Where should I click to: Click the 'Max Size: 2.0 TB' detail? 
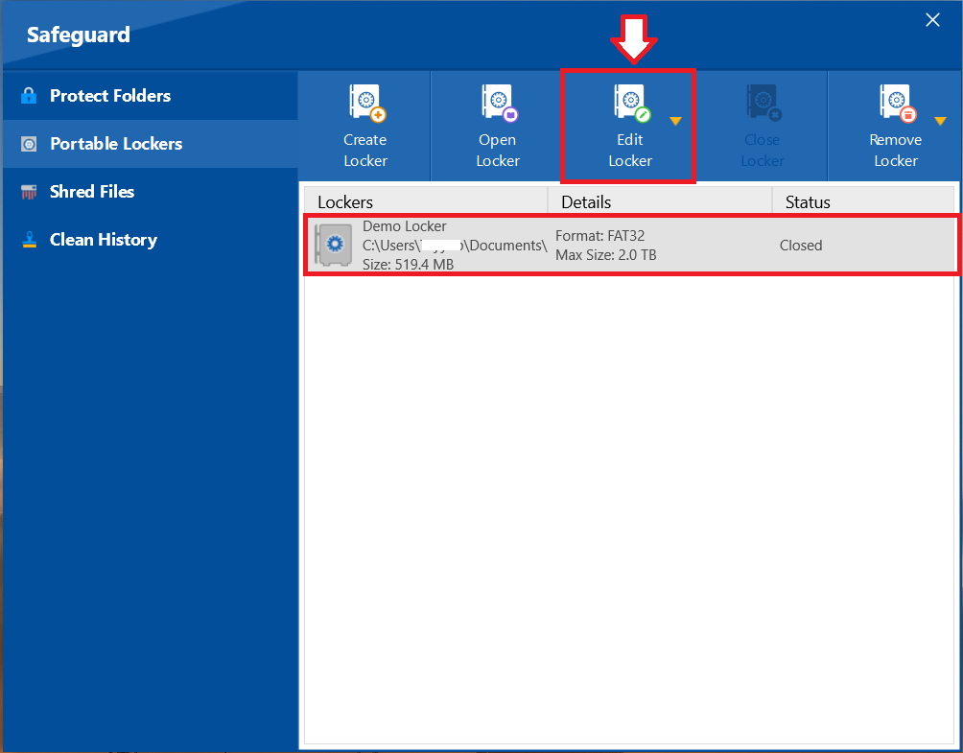pos(606,255)
